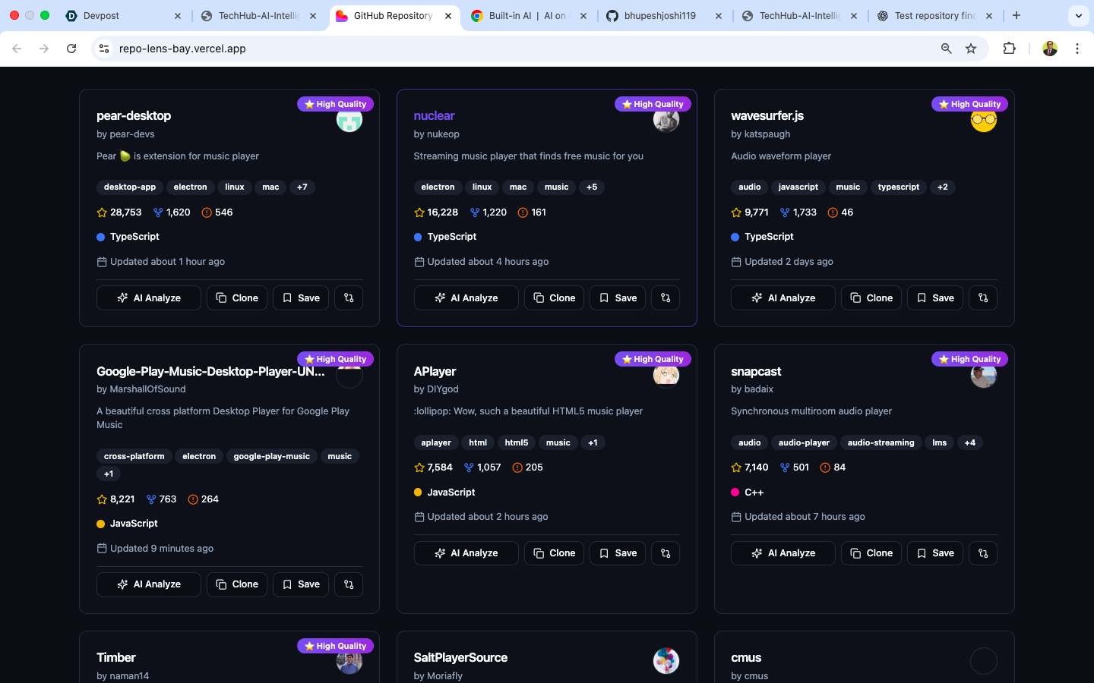The height and width of the screenshot is (683, 1094).
Task: Switch to the bhupeshjoshi119 GitHub tab
Action: coord(664,15)
